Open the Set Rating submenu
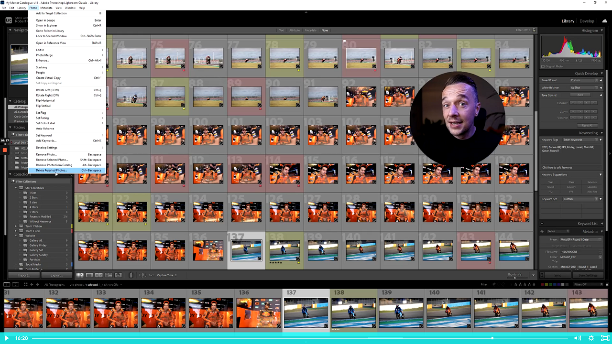Image resolution: width=612 pixels, height=344 pixels. point(67,118)
